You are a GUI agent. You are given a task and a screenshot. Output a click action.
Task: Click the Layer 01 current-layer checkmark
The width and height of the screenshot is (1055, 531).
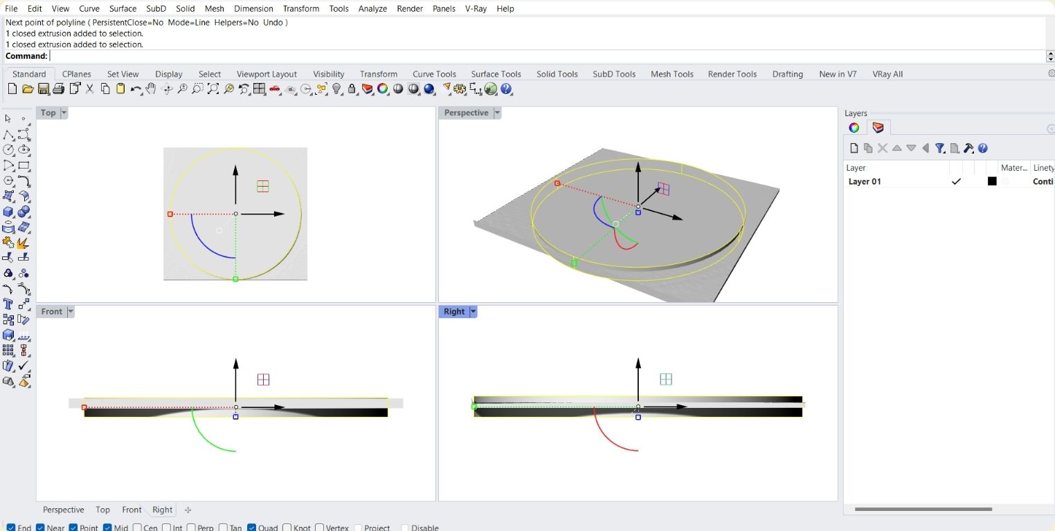[956, 182]
